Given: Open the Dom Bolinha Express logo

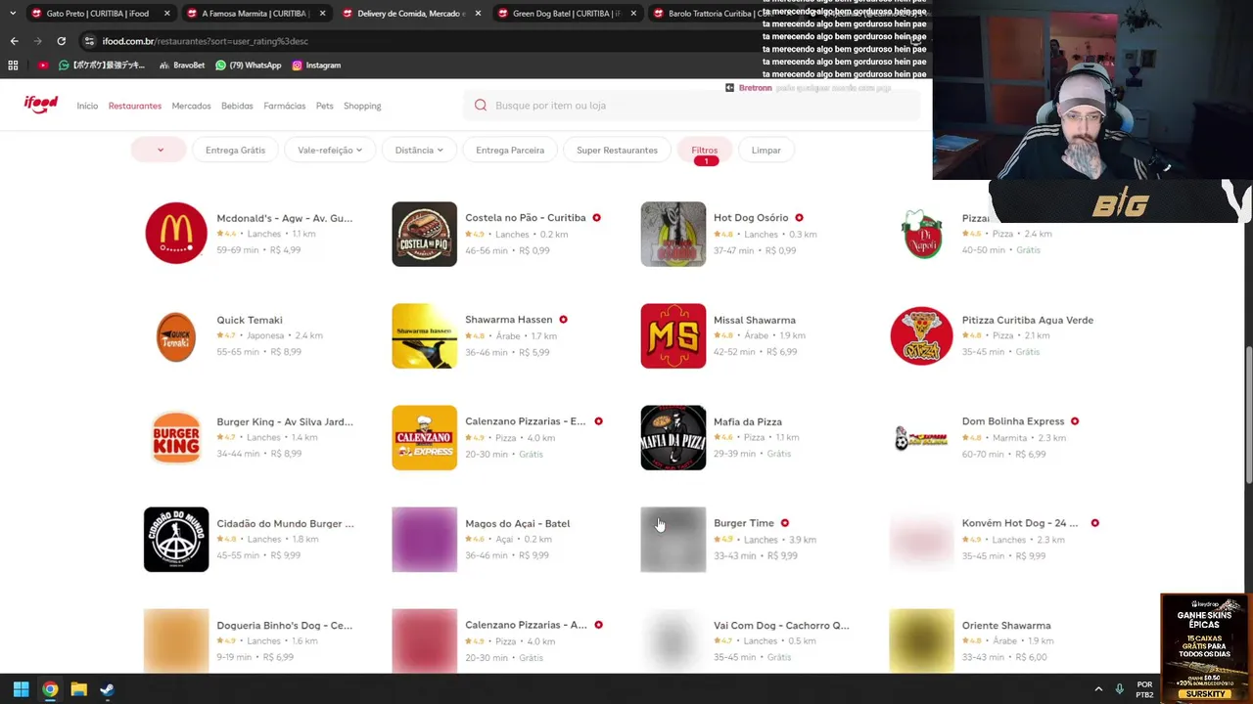Looking at the screenshot, I should (921, 437).
